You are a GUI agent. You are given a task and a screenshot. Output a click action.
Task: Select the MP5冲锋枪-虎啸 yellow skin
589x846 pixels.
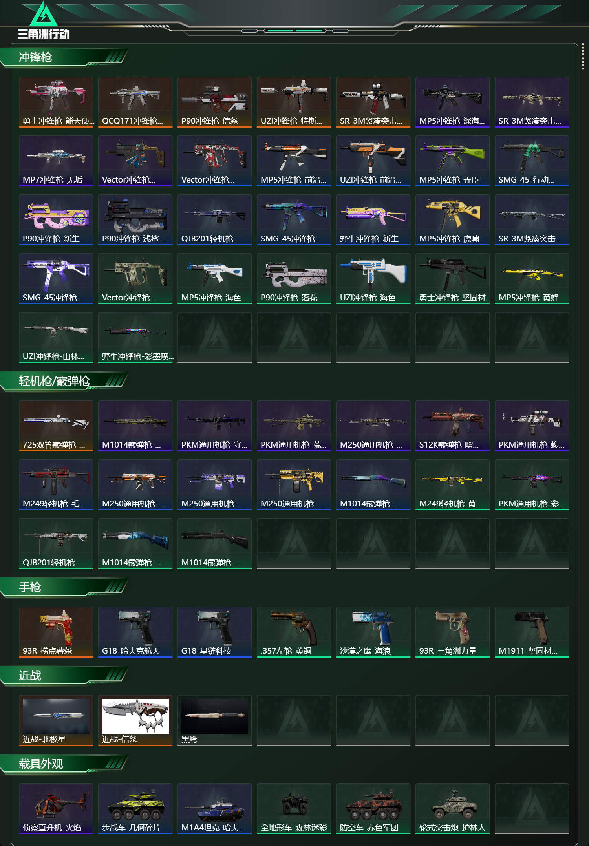pos(452,220)
